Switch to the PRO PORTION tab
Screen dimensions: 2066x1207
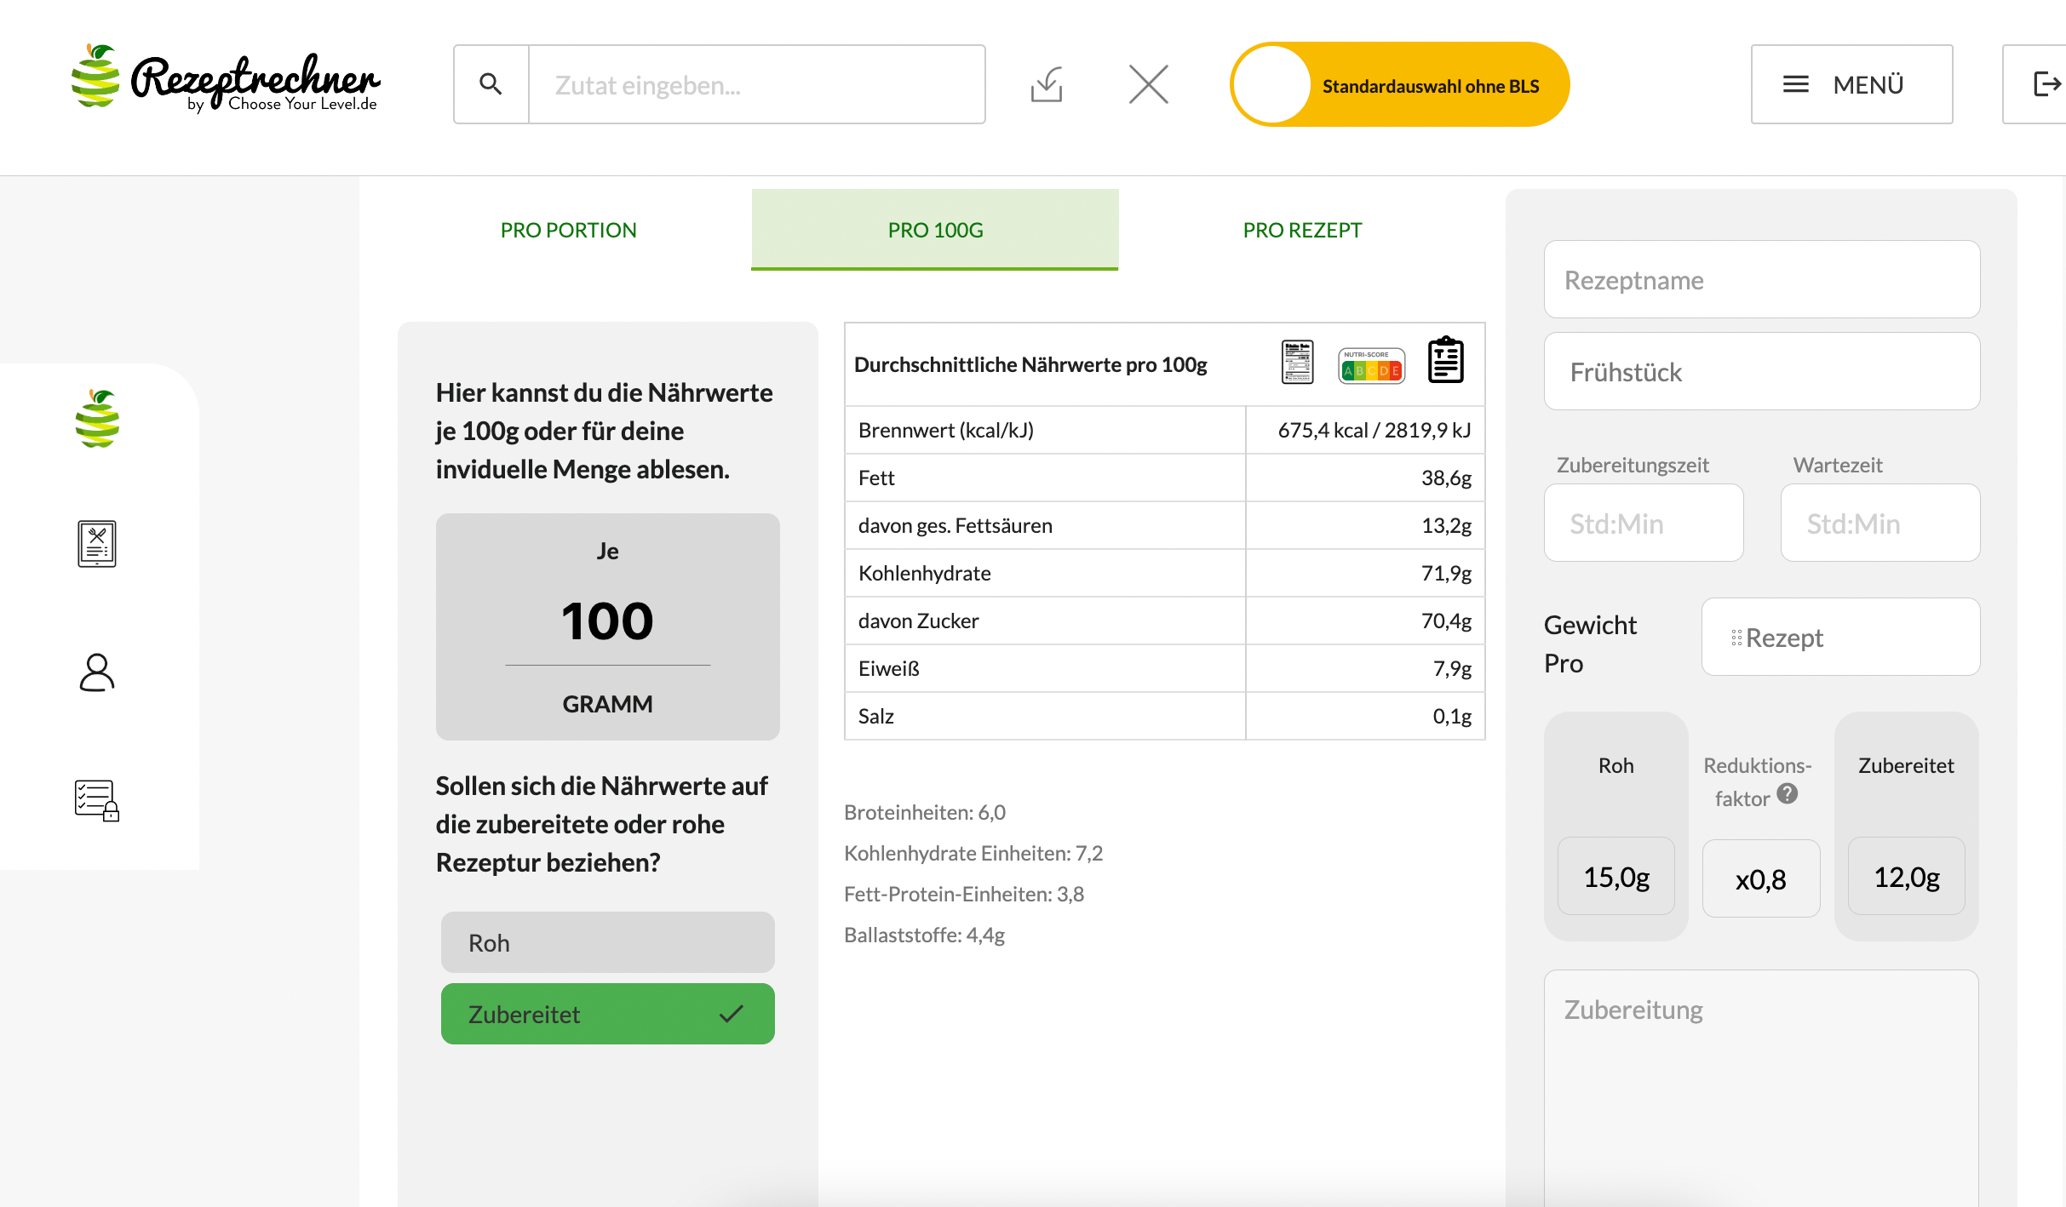[568, 230]
